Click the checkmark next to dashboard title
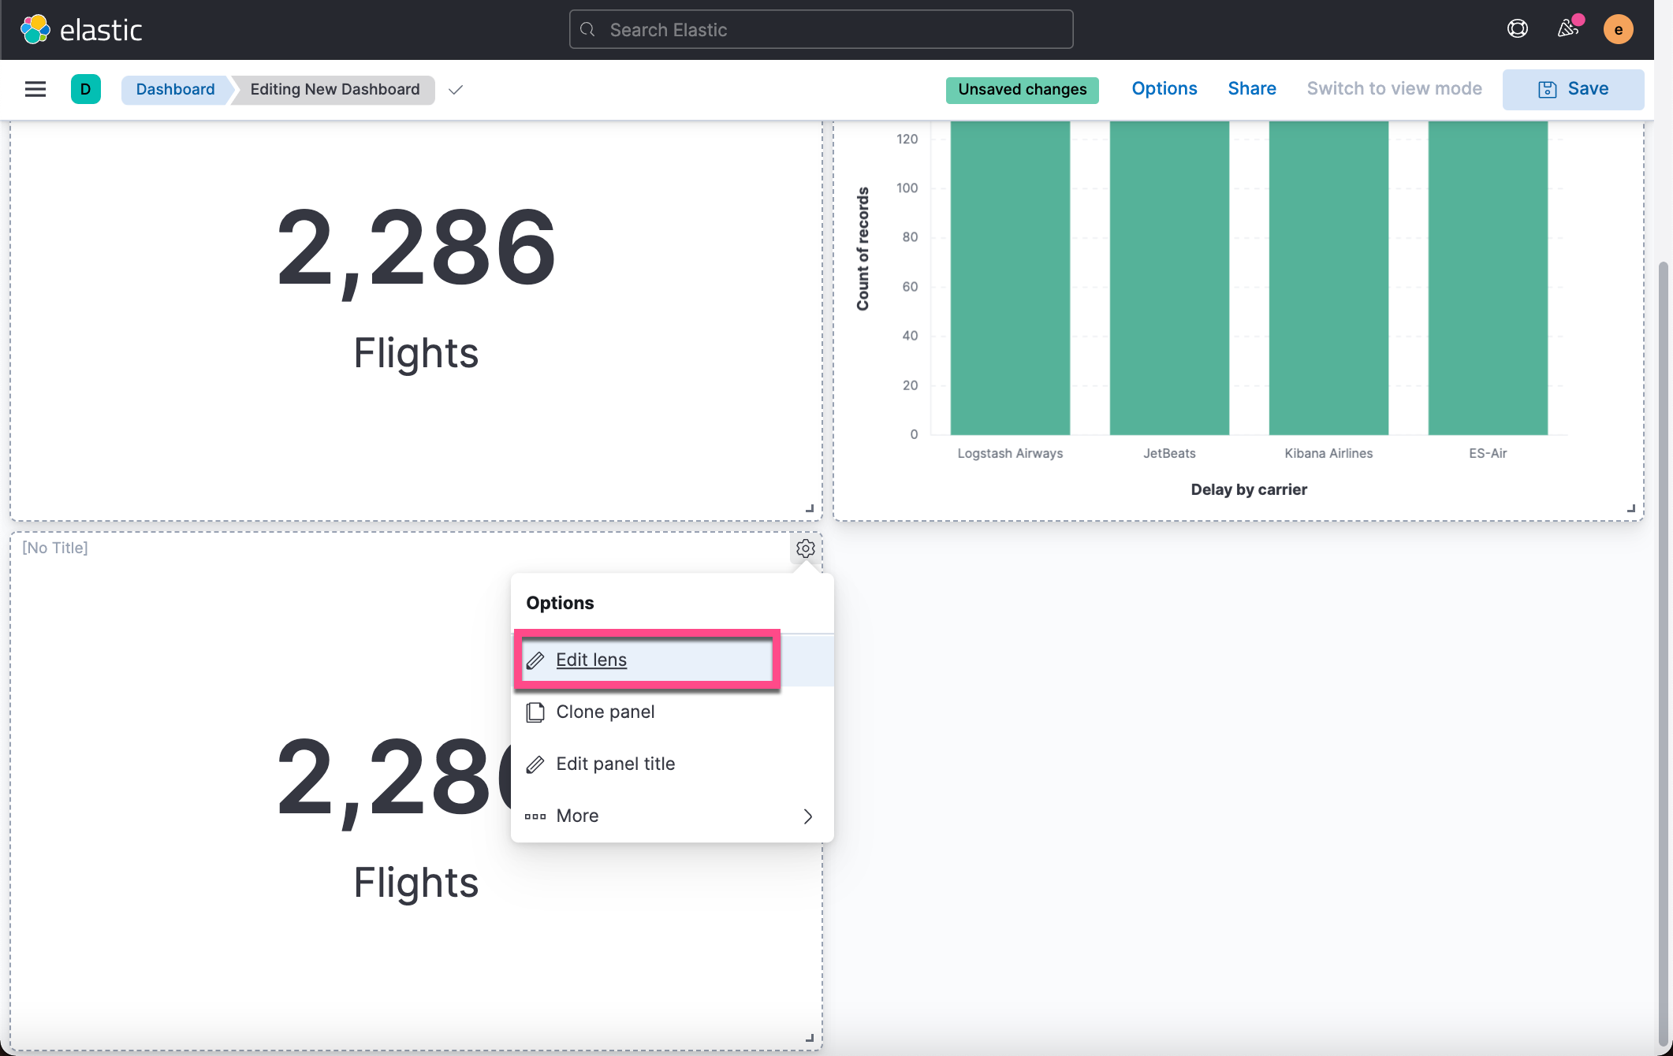 (x=455, y=90)
